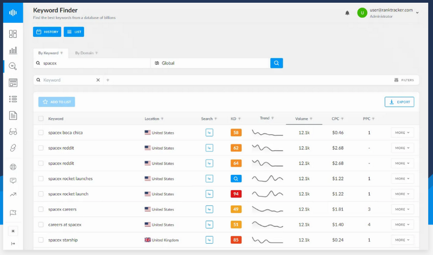Screen dimensions: 433x255
Task: Click the EXPORT button
Action: [x=399, y=102]
